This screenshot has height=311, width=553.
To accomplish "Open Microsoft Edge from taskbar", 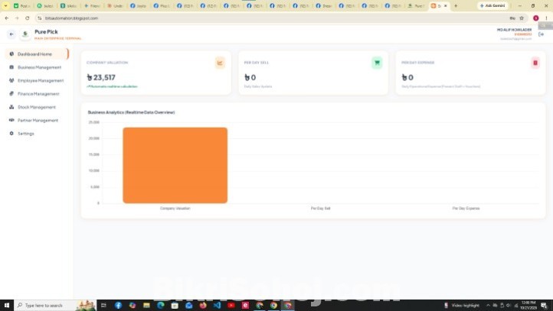I will [161, 306].
